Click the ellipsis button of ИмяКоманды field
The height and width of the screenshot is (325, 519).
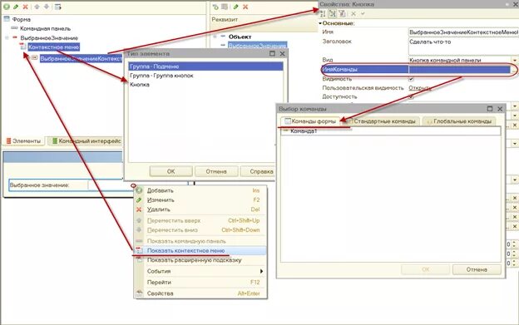pyautogui.click(x=514, y=70)
